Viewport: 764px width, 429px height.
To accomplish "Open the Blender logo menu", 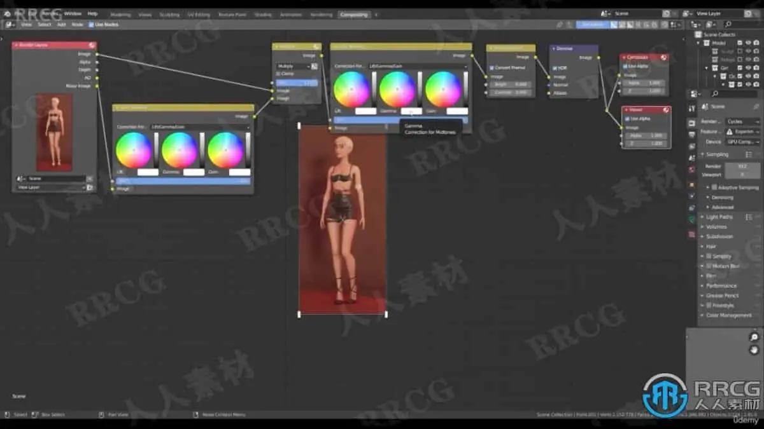I will [6, 13].
